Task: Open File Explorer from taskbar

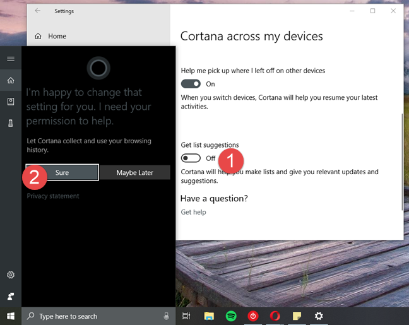Action: 209,316
